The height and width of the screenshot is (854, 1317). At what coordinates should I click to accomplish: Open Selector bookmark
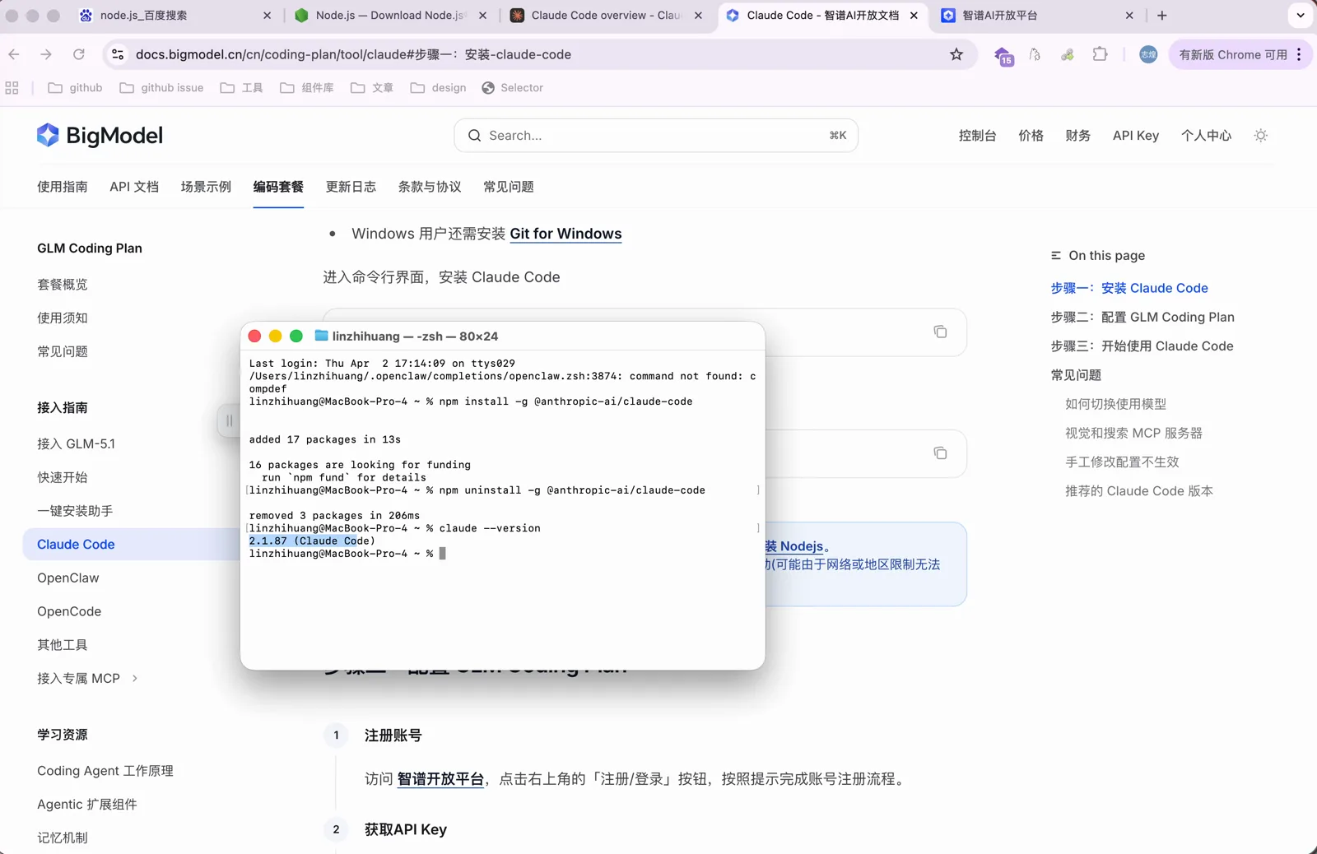(x=512, y=88)
